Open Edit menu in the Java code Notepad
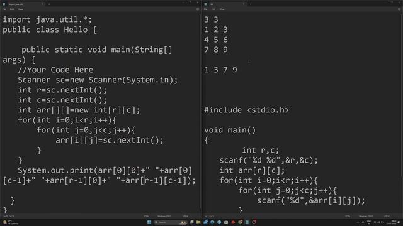The height and width of the screenshot is (226, 403). point(12,9)
